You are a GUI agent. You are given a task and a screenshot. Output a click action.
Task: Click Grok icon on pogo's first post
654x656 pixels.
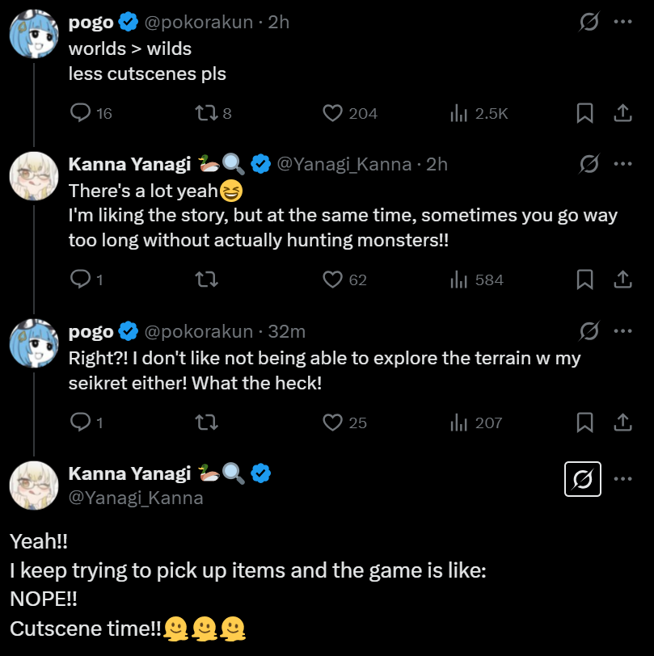point(589,22)
